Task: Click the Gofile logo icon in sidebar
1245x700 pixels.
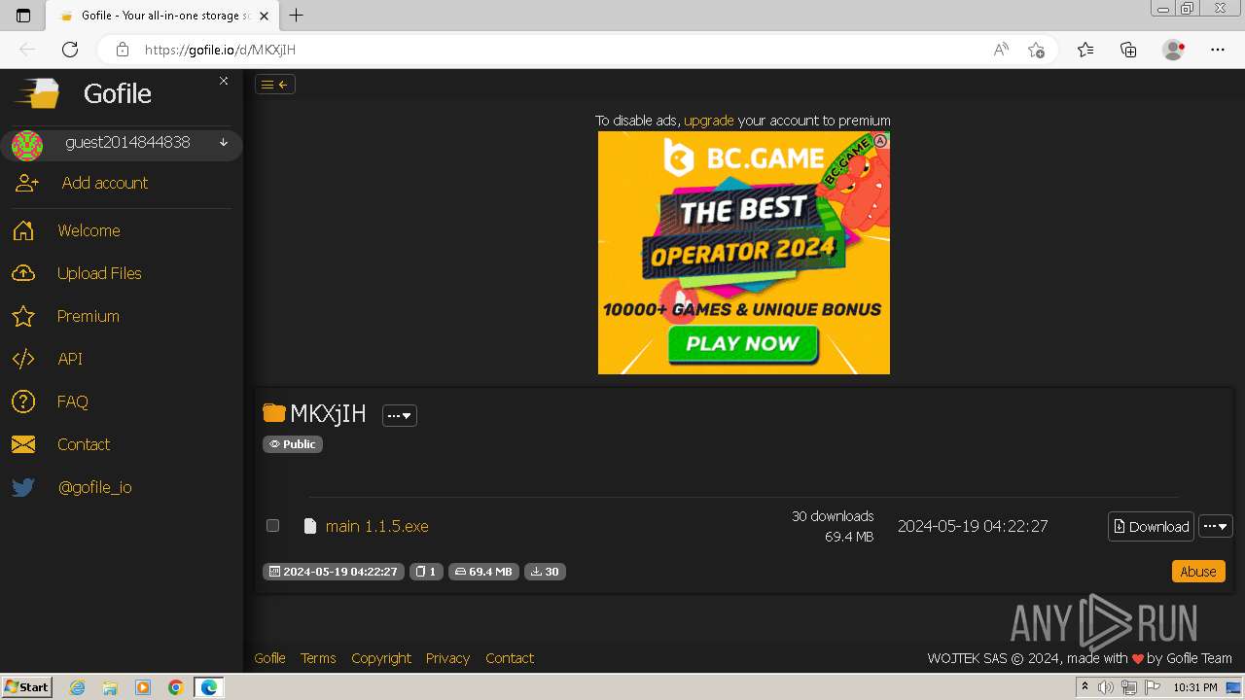Action: tap(37, 93)
